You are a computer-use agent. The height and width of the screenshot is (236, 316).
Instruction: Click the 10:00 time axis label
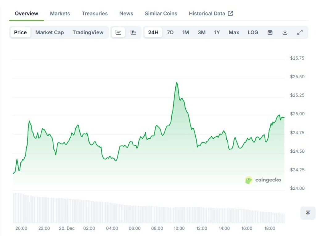tap(179, 228)
